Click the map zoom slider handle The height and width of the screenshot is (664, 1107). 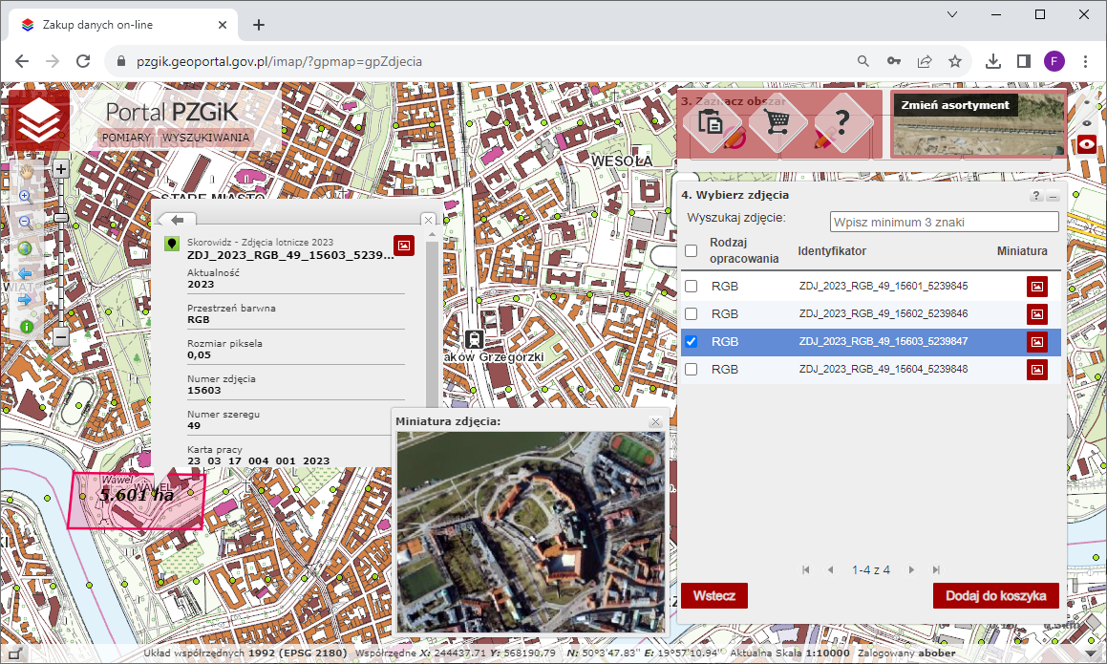[x=60, y=218]
